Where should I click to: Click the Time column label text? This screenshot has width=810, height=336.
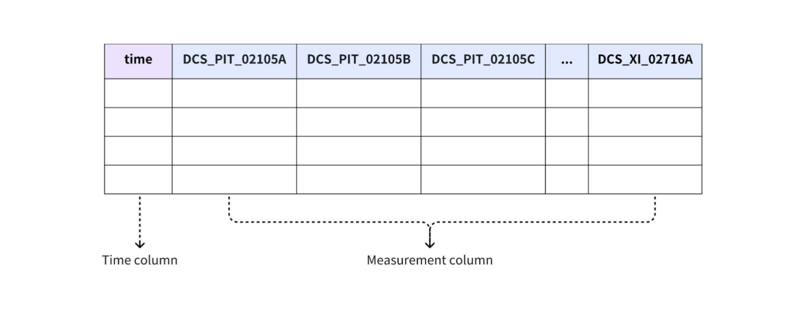click(140, 260)
